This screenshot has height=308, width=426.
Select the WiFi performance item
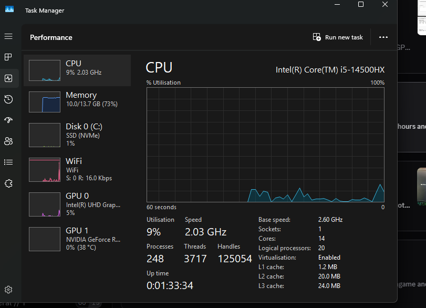[77, 169]
